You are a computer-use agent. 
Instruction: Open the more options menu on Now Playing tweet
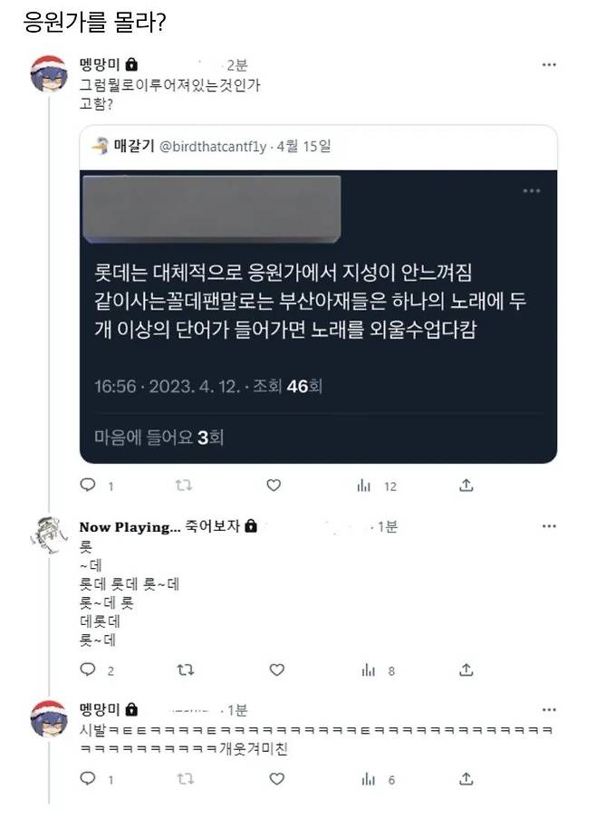click(x=549, y=526)
